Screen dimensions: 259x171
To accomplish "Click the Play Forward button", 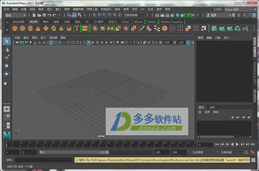I will coord(237,144).
